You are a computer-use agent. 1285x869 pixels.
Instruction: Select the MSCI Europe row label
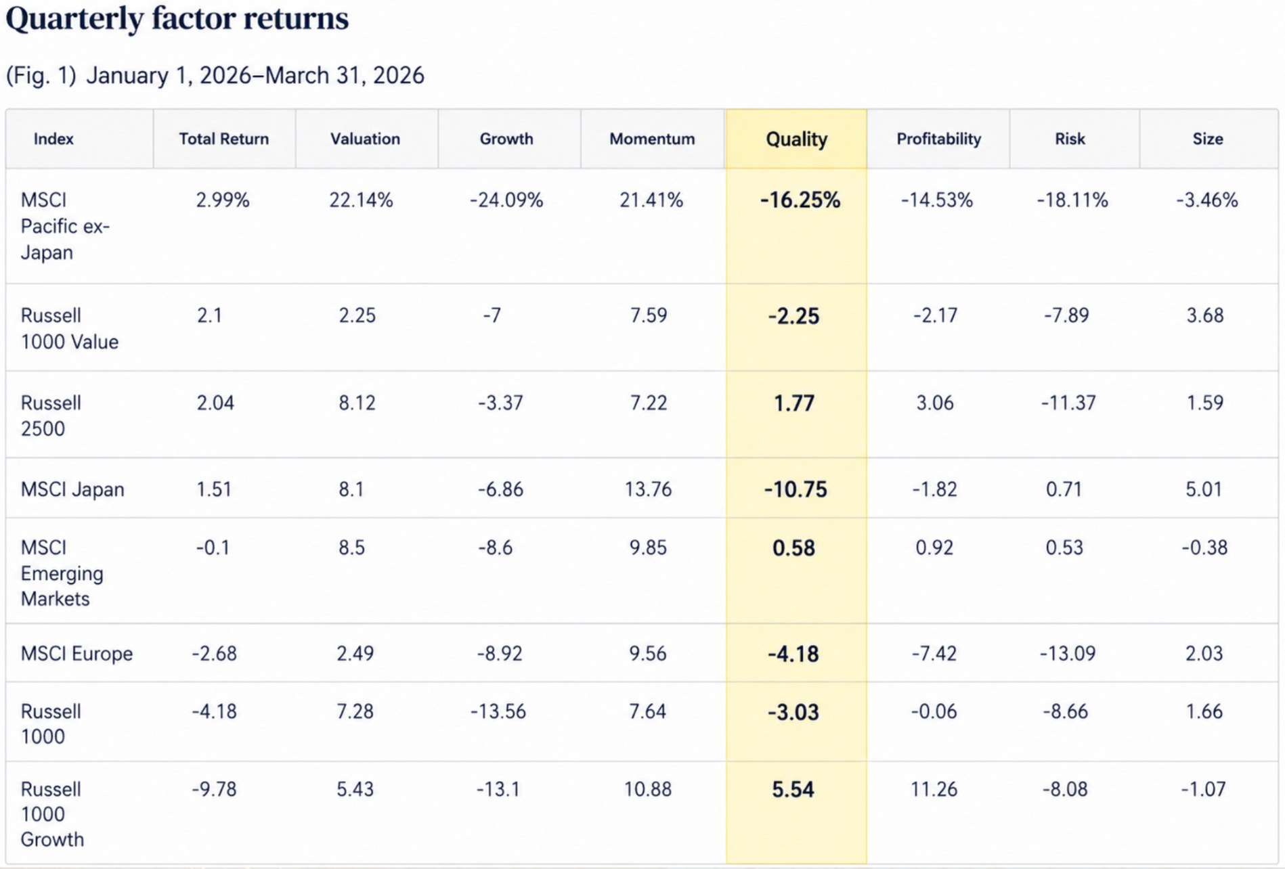point(77,654)
